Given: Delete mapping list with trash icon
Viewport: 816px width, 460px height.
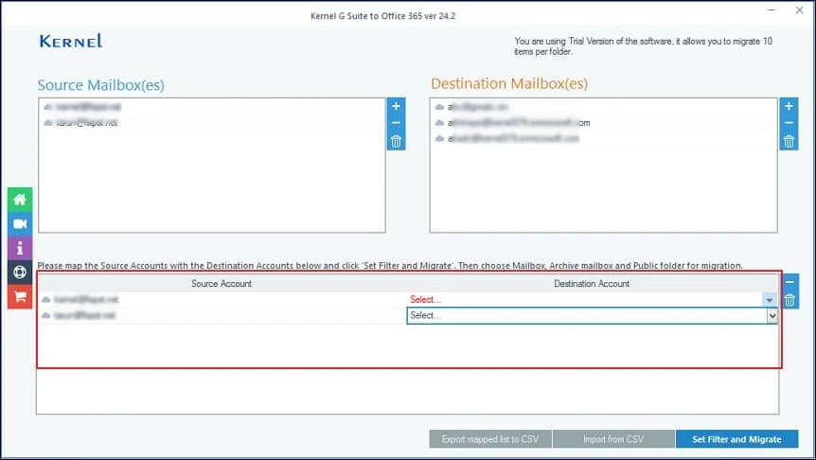Looking at the screenshot, I should [790, 300].
